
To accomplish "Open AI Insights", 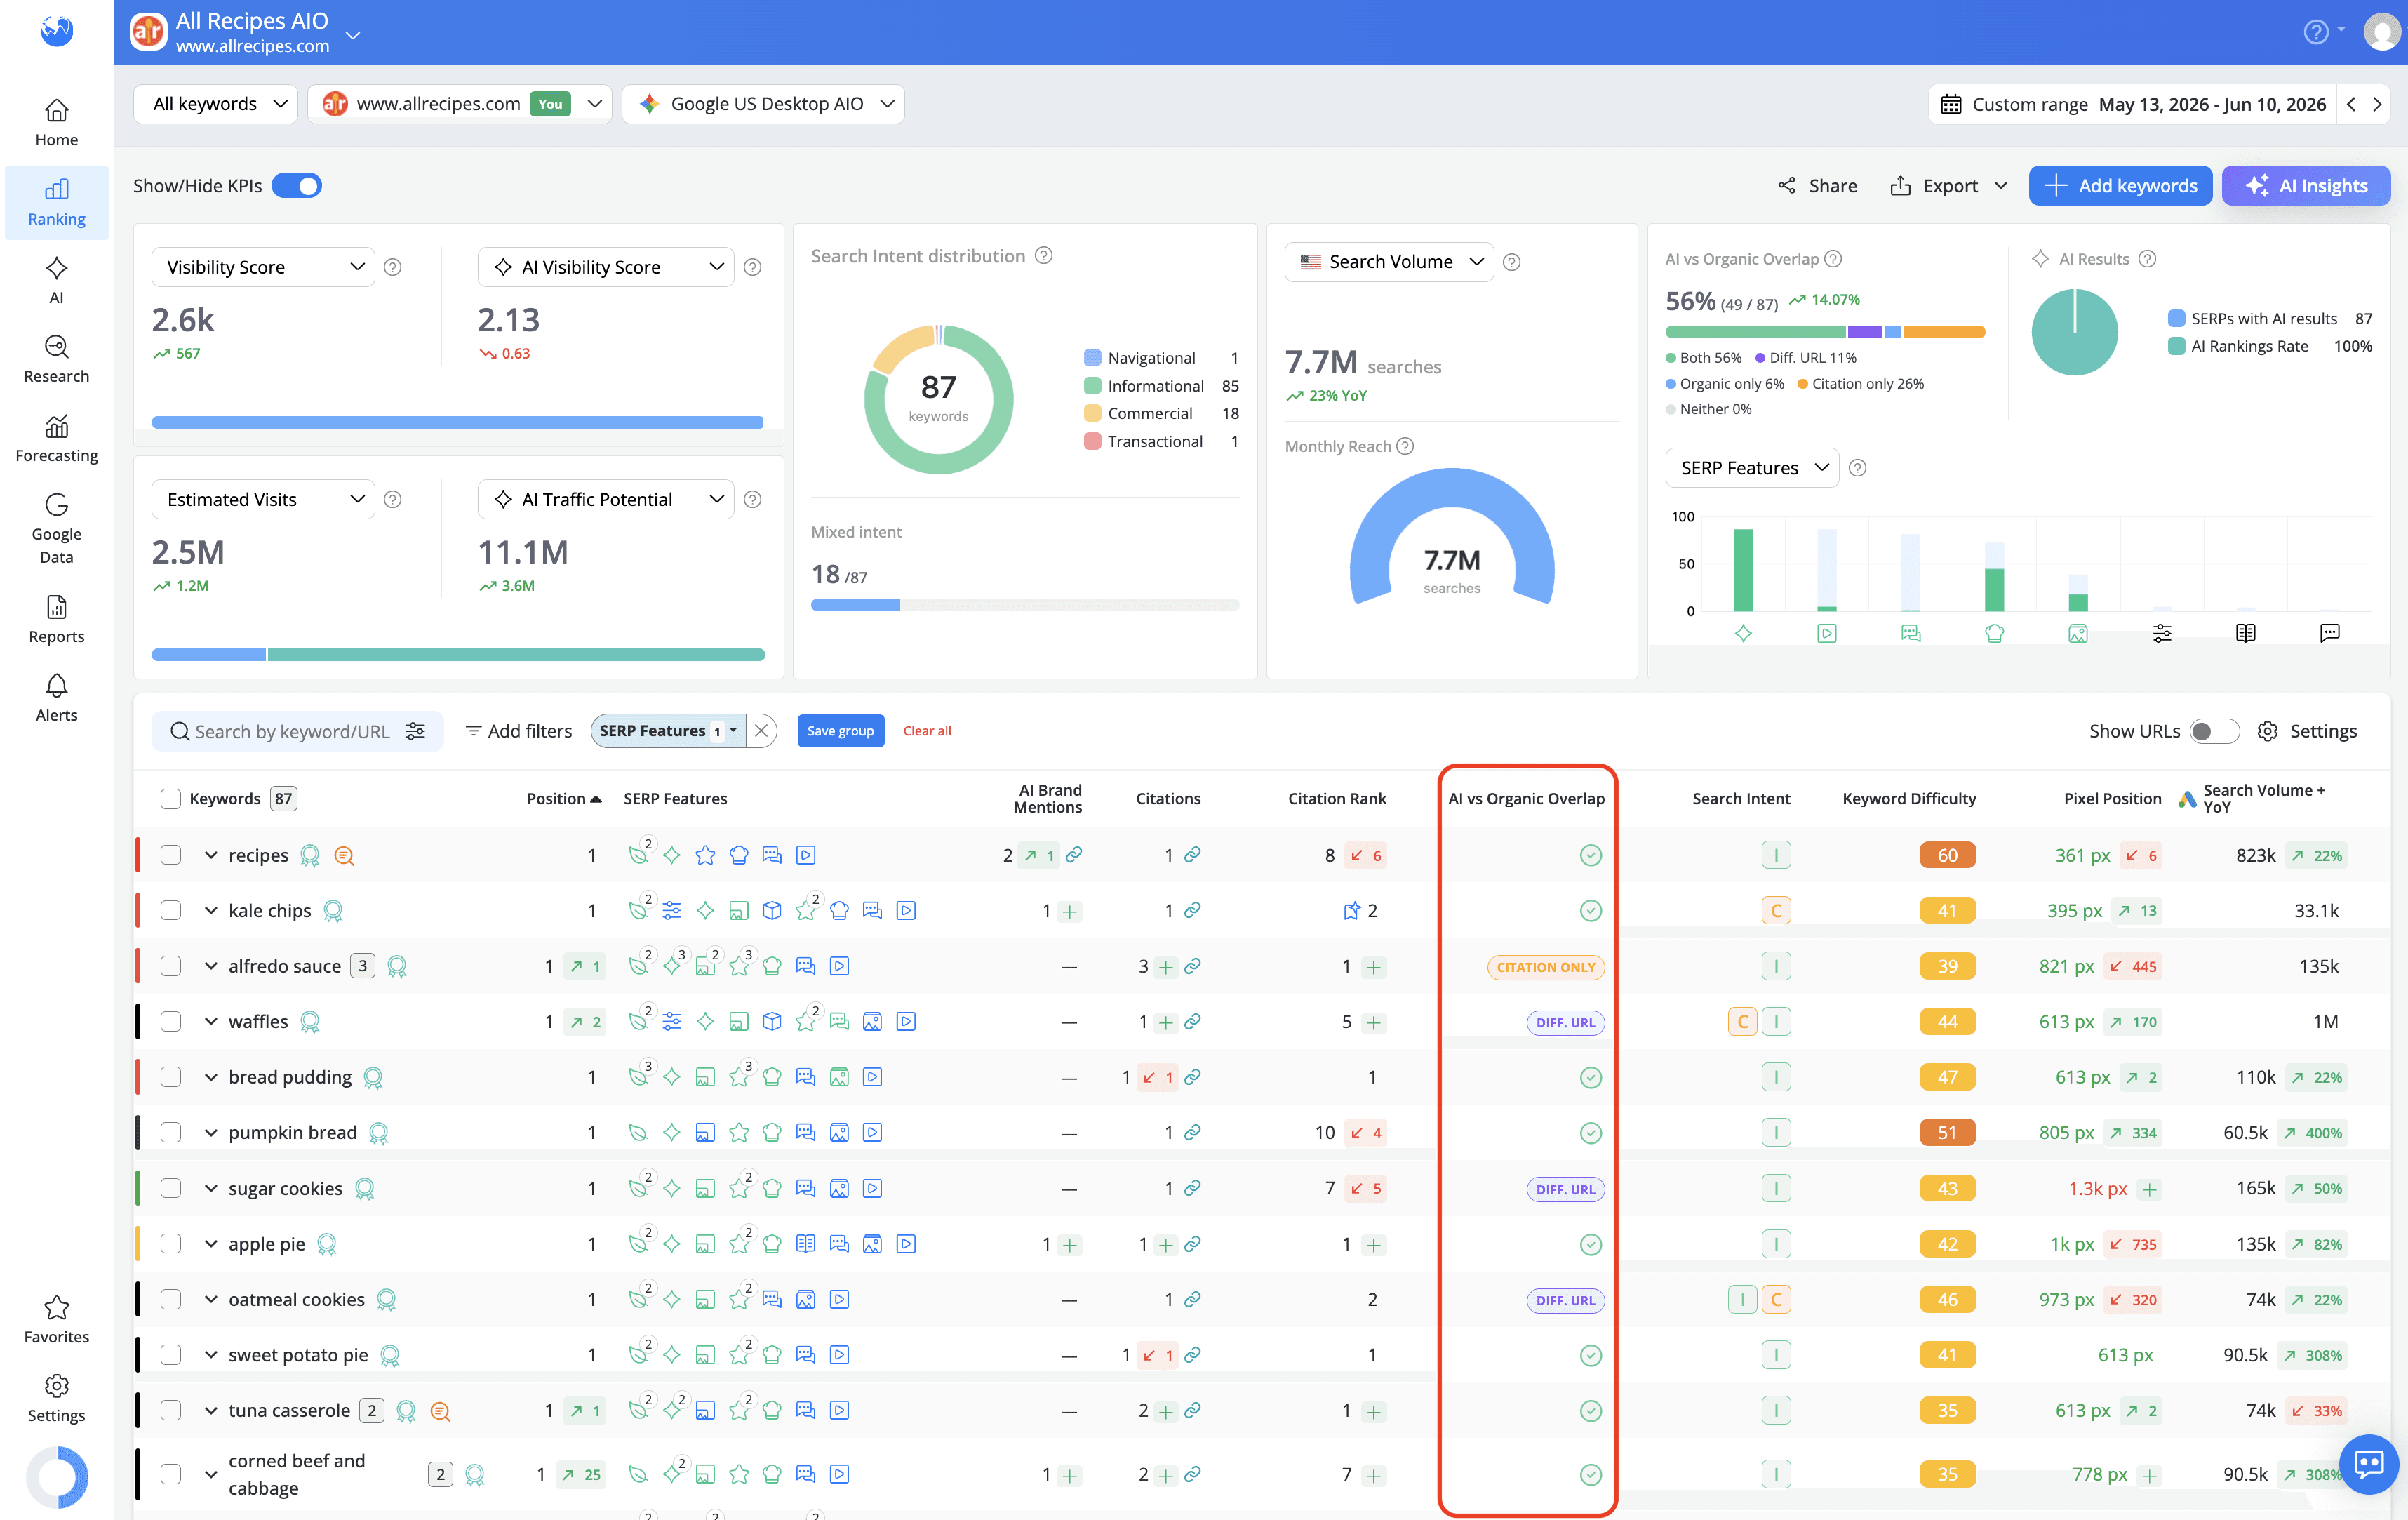I will tap(2306, 186).
